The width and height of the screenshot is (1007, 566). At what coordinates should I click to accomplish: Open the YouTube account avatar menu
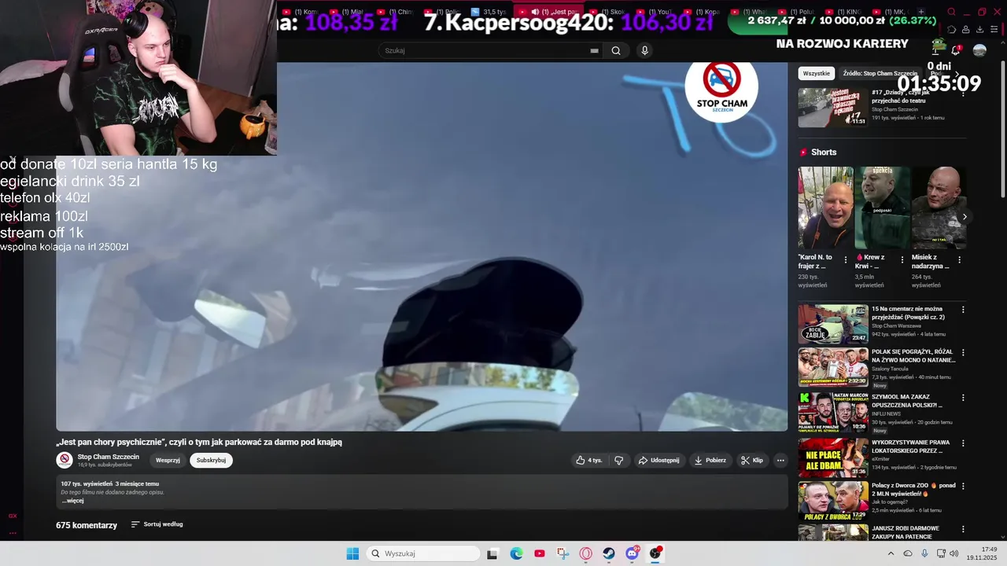[x=979, y=50]
